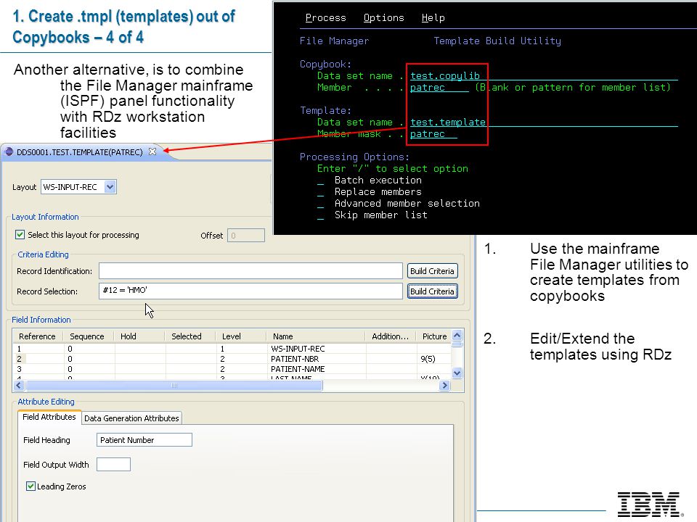
Task: Toggle Select this layout for processing checkbox
Action: point(20,234)
